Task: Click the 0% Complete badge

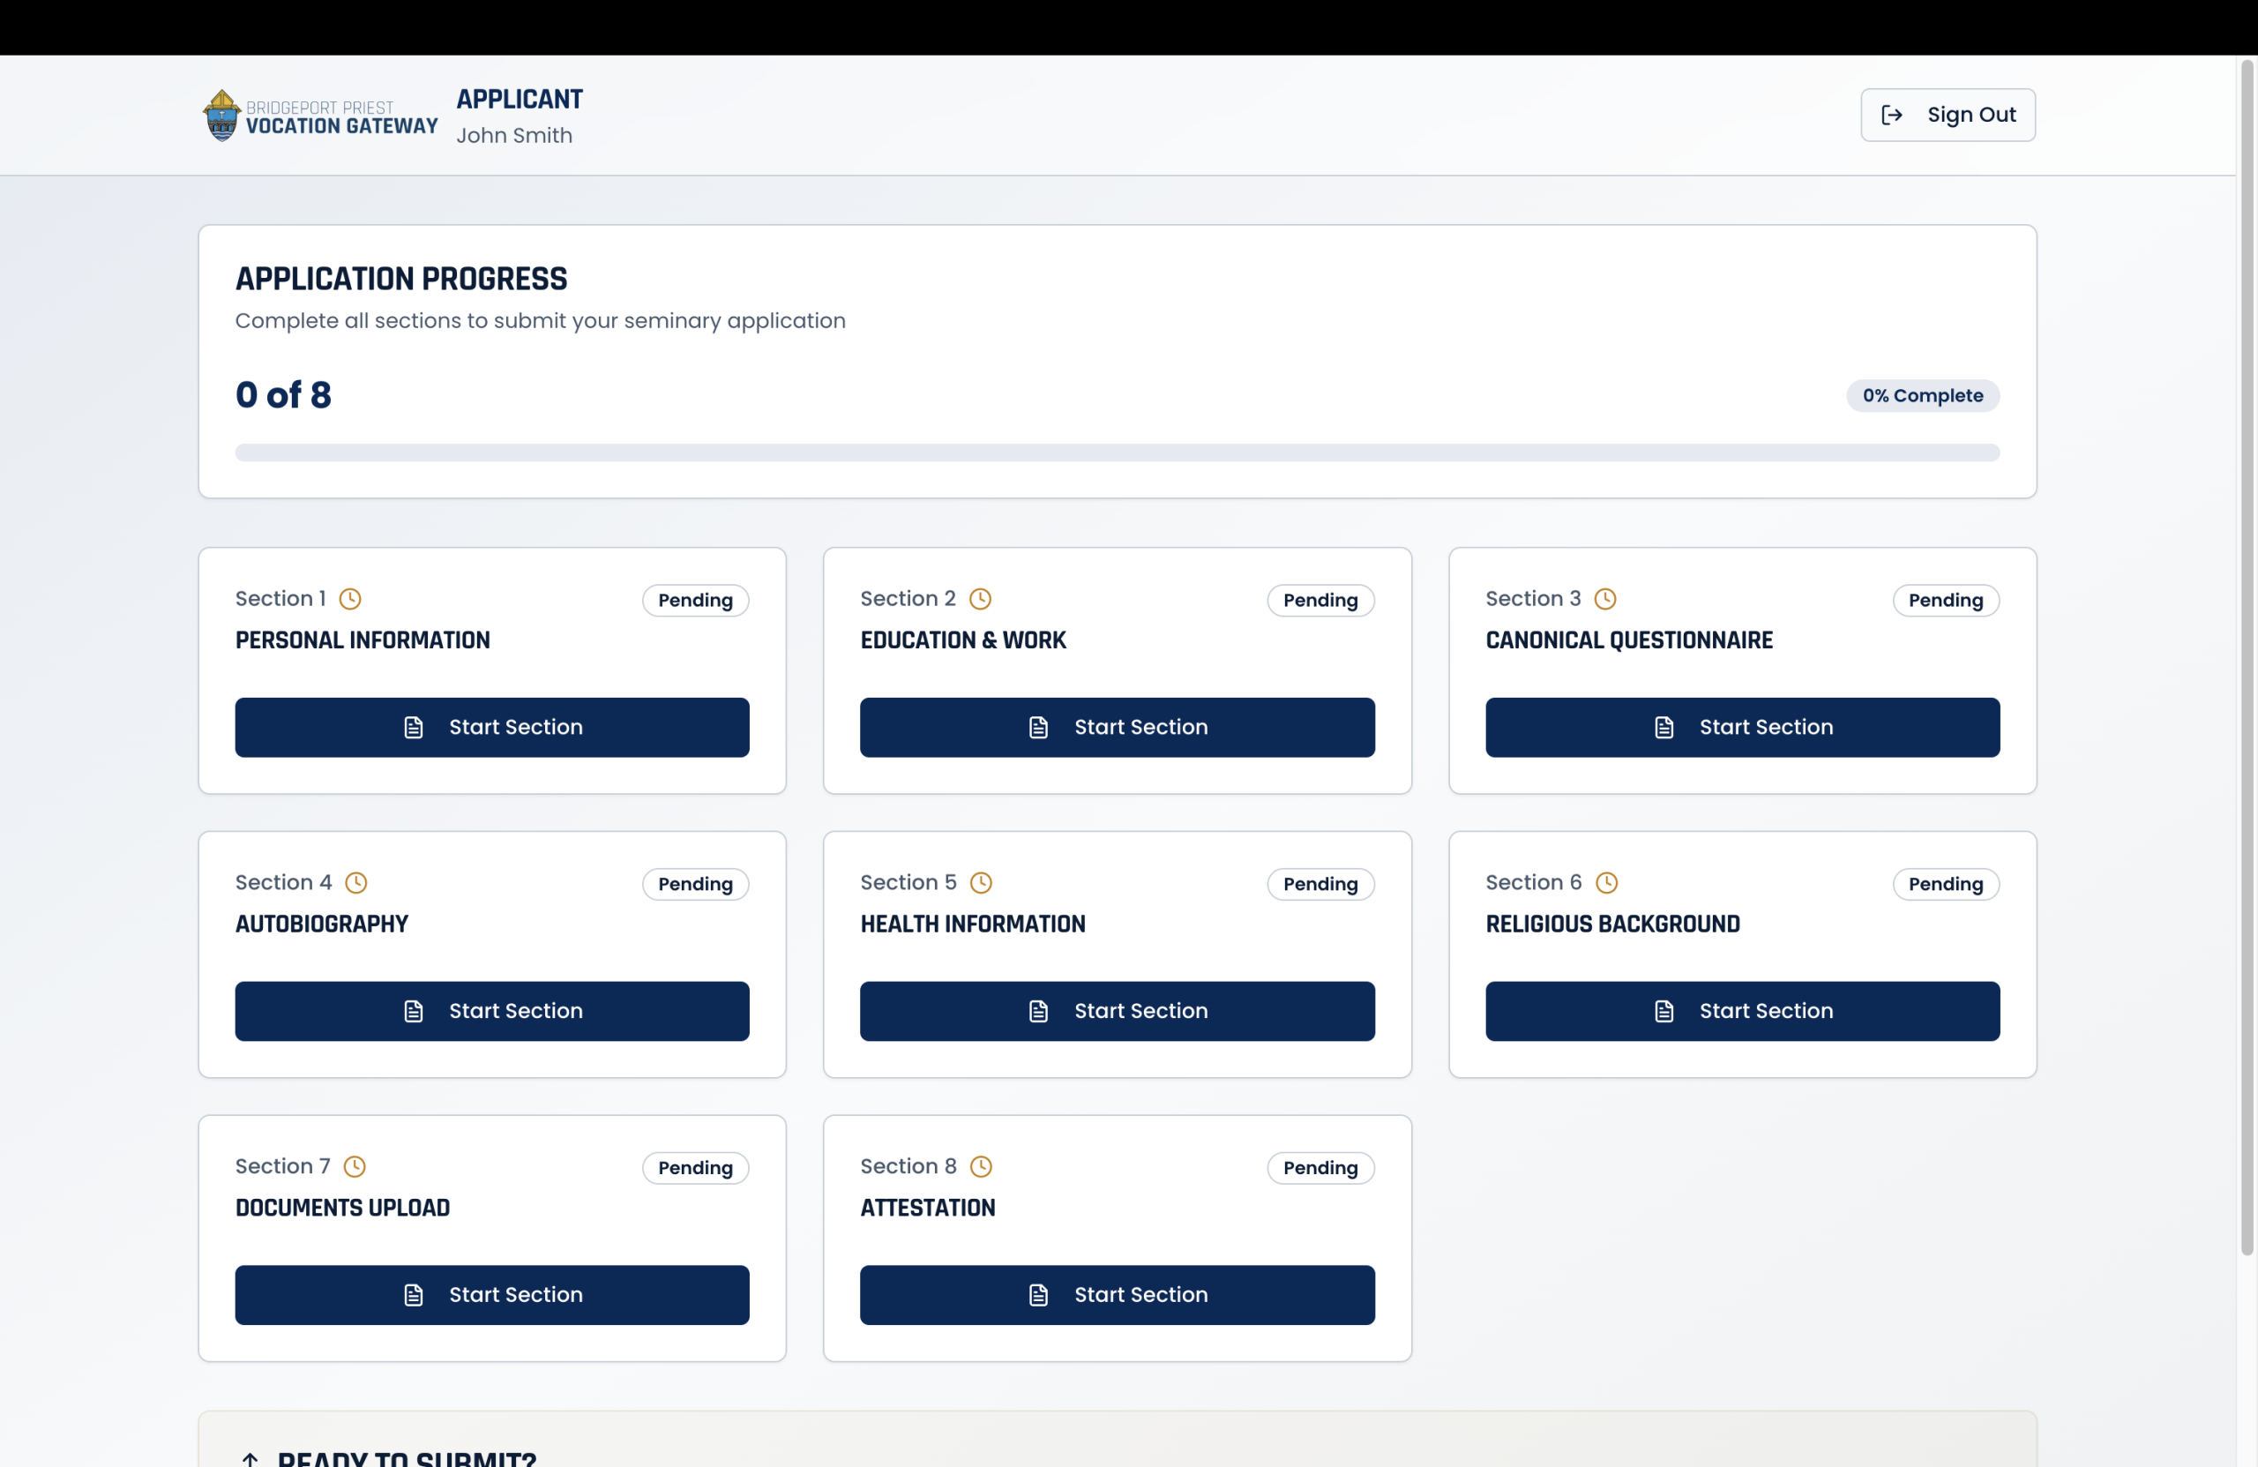Action: coord(1922,396)
